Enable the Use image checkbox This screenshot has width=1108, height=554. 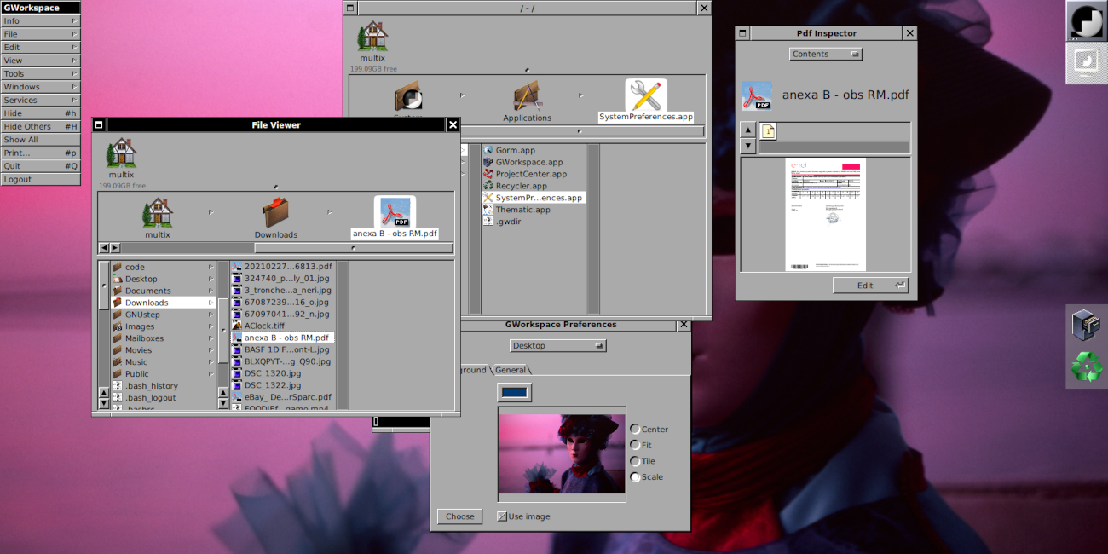tap(502, 516)
